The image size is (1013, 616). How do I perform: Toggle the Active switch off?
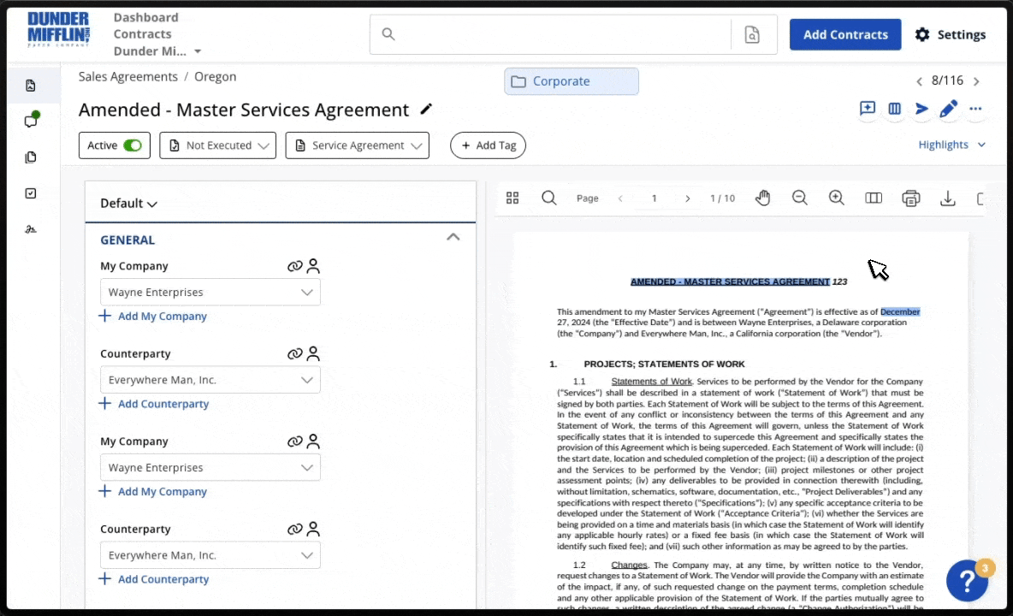click(x=133, y=145)
